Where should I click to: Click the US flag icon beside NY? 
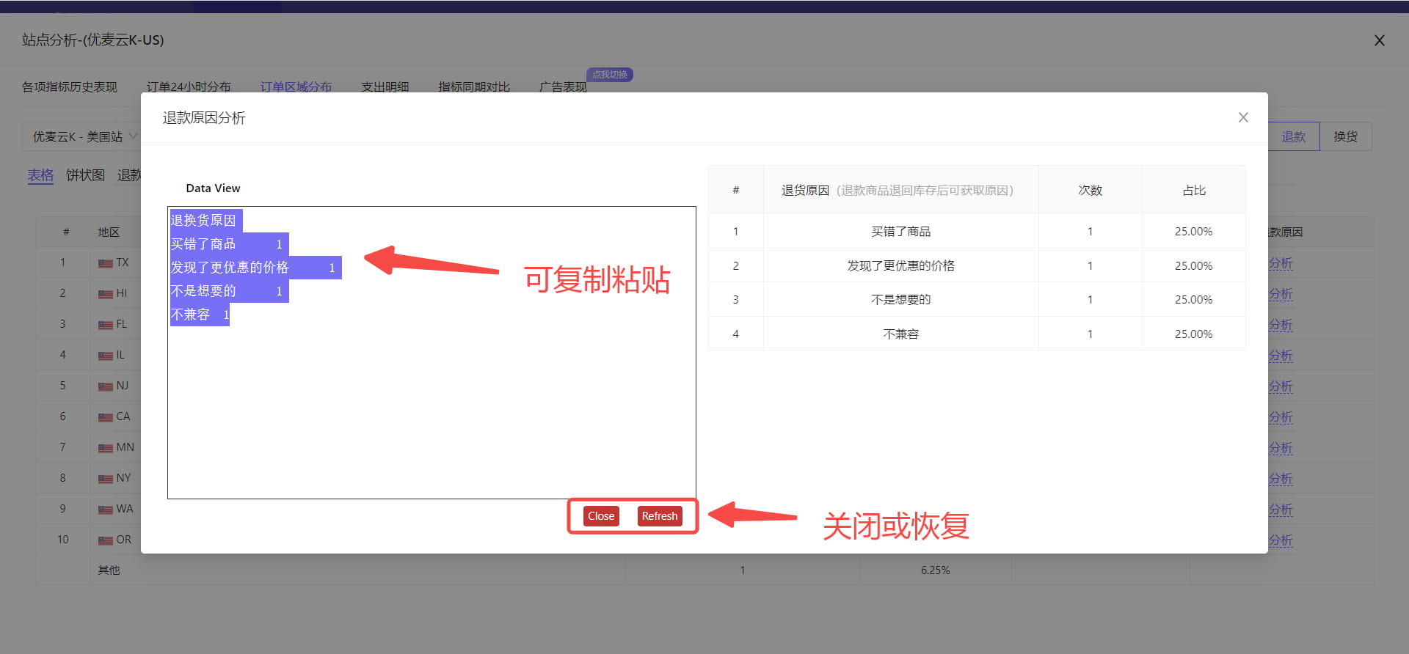tap(106, 479)
